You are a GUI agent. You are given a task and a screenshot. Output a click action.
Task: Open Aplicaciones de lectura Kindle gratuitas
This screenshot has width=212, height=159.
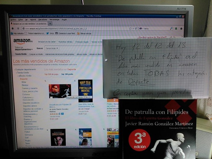(x=60, y=54)
